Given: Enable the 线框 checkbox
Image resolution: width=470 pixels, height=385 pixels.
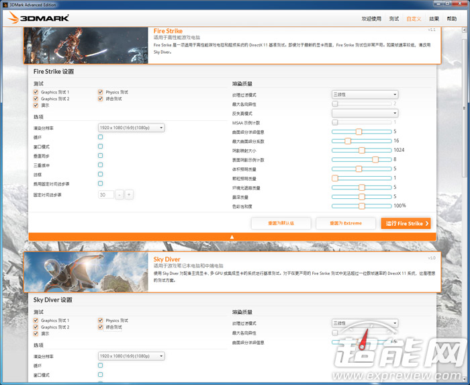Looking at the screenshot, I should [101, 174].
